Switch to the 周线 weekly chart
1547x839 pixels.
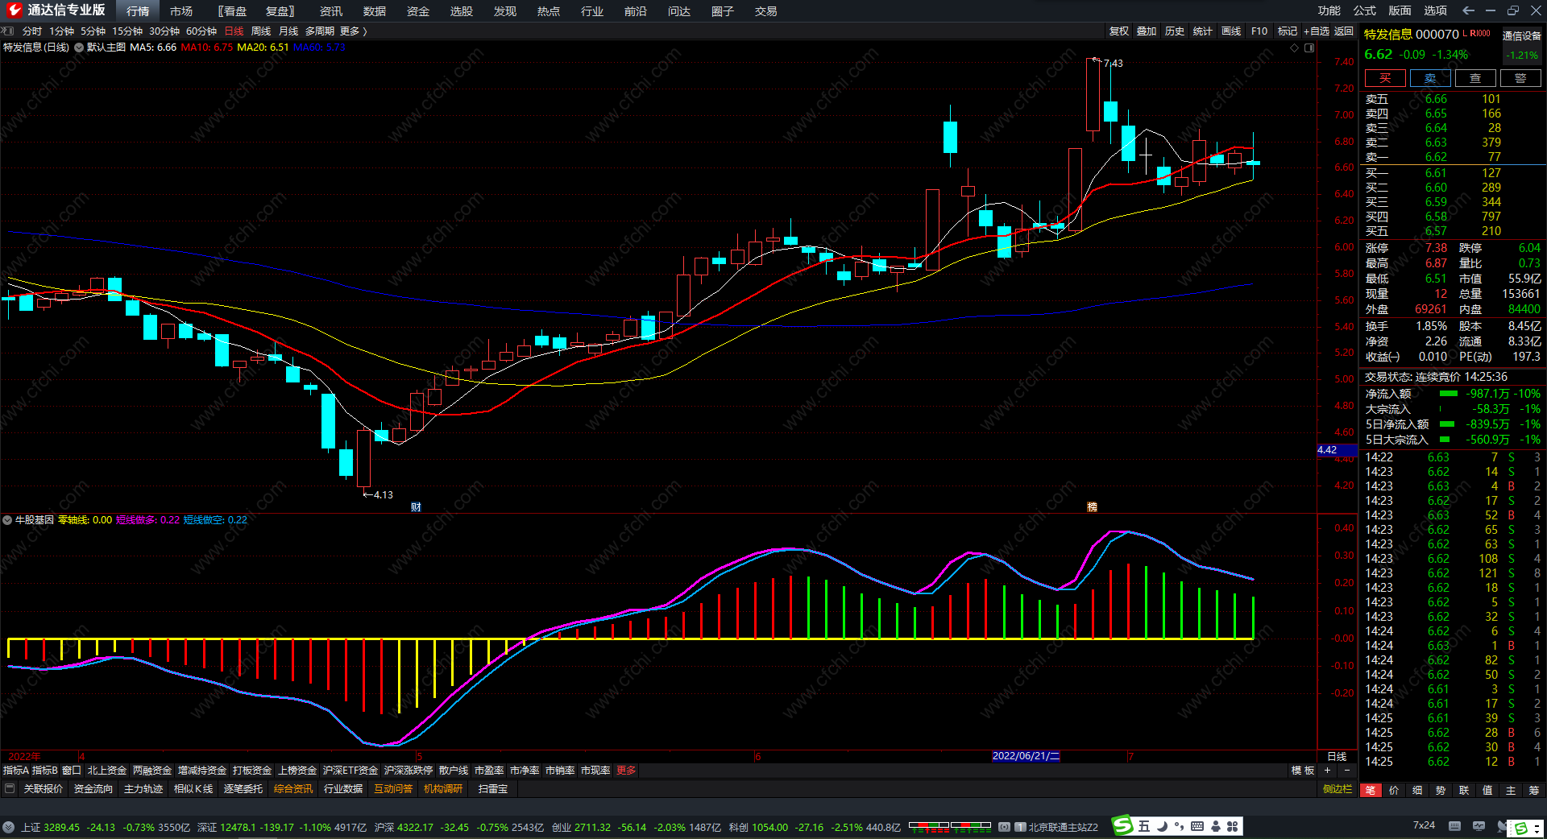(x=261, y=31)
